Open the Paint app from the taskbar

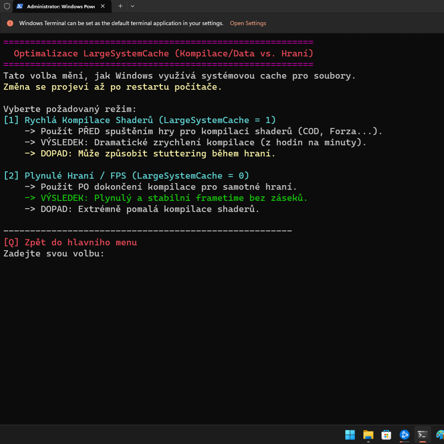click(x=439, y=435)
